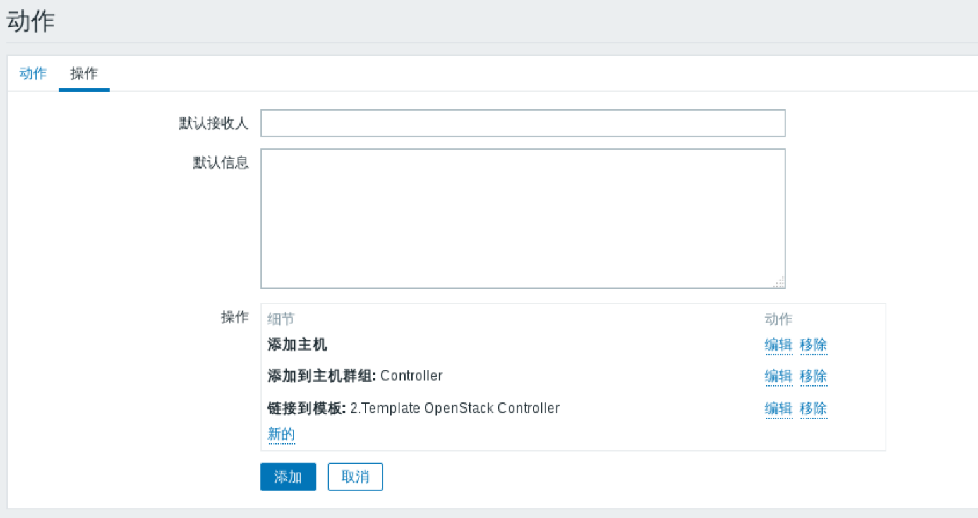Click the 默认接收人 field label
This screenshot has width=978, height=518.
[x=214, y=123]
